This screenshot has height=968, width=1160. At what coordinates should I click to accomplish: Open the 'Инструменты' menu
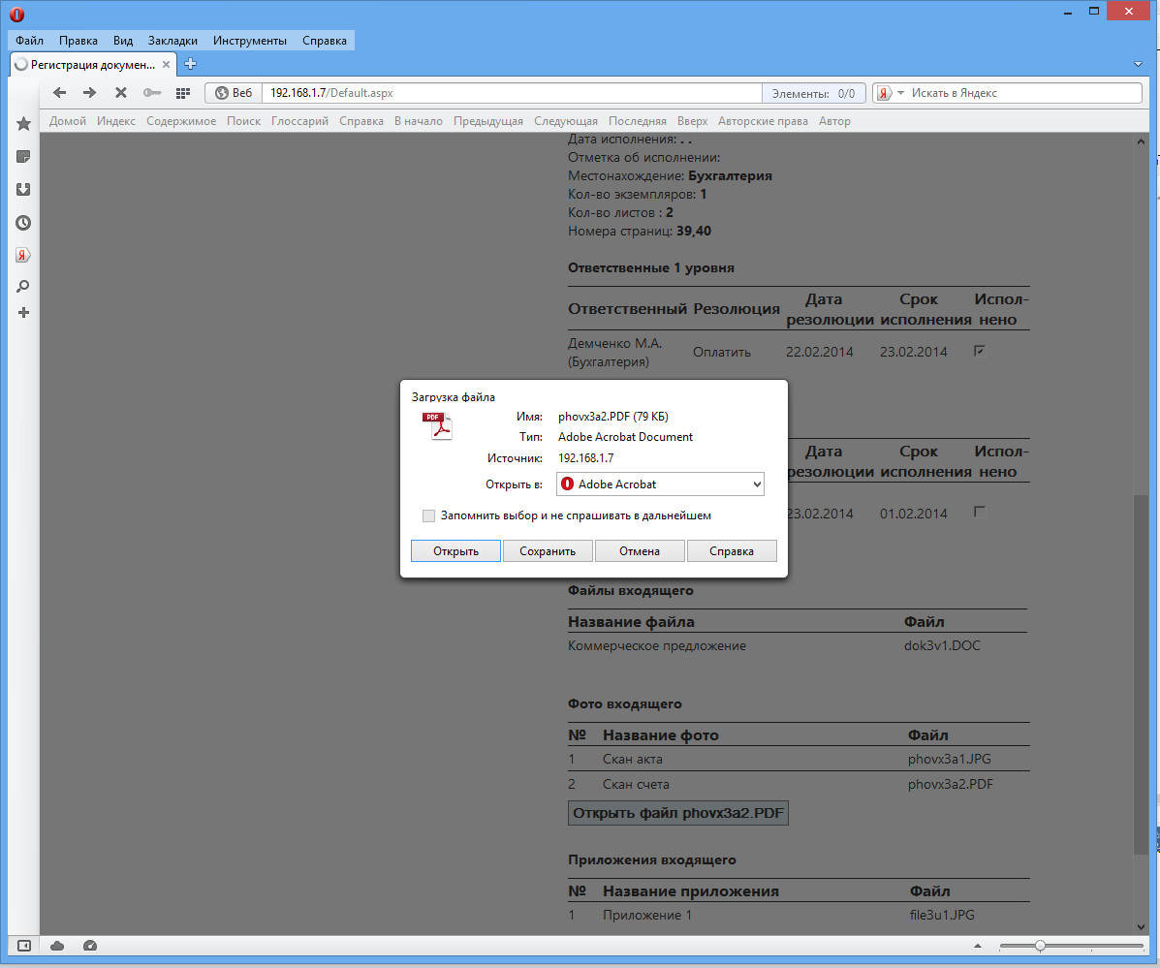coord(249,41)
